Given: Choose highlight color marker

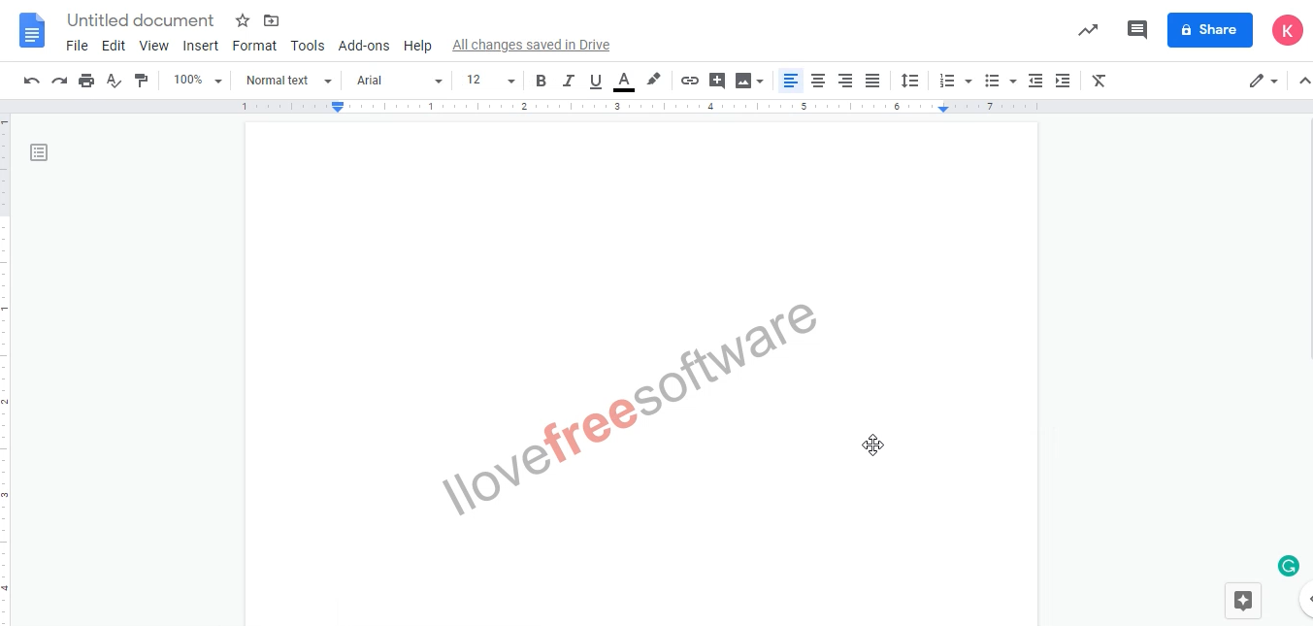Looking at the screenshot, I should 653,81.
